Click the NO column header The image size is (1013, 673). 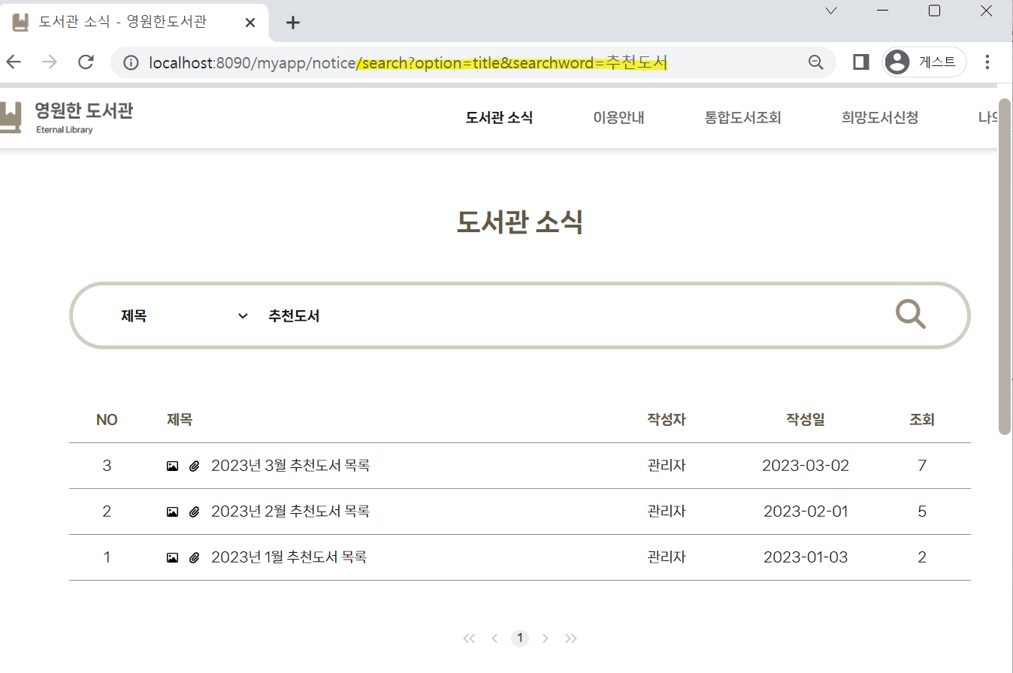tap(107, 420)
